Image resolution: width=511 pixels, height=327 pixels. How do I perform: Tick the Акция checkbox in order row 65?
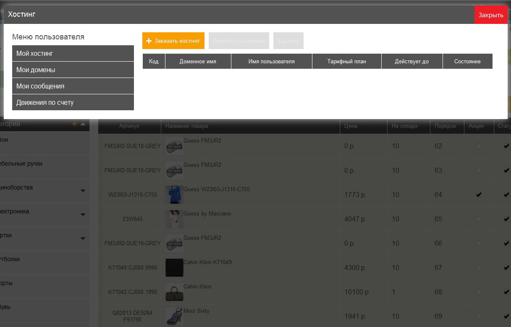click(x=479, y=219)
